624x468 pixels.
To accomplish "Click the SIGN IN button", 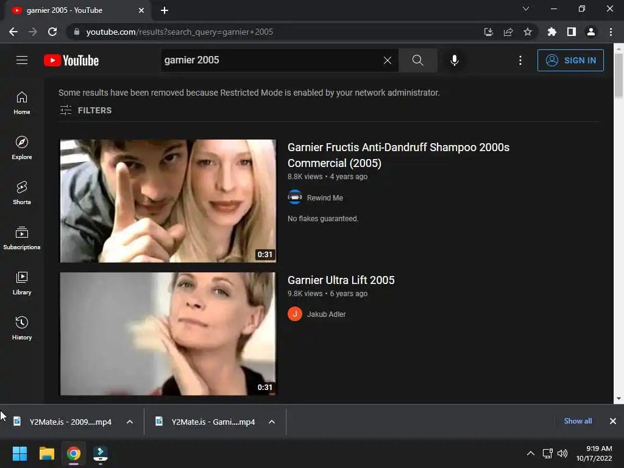I will [x=570, y=60].
